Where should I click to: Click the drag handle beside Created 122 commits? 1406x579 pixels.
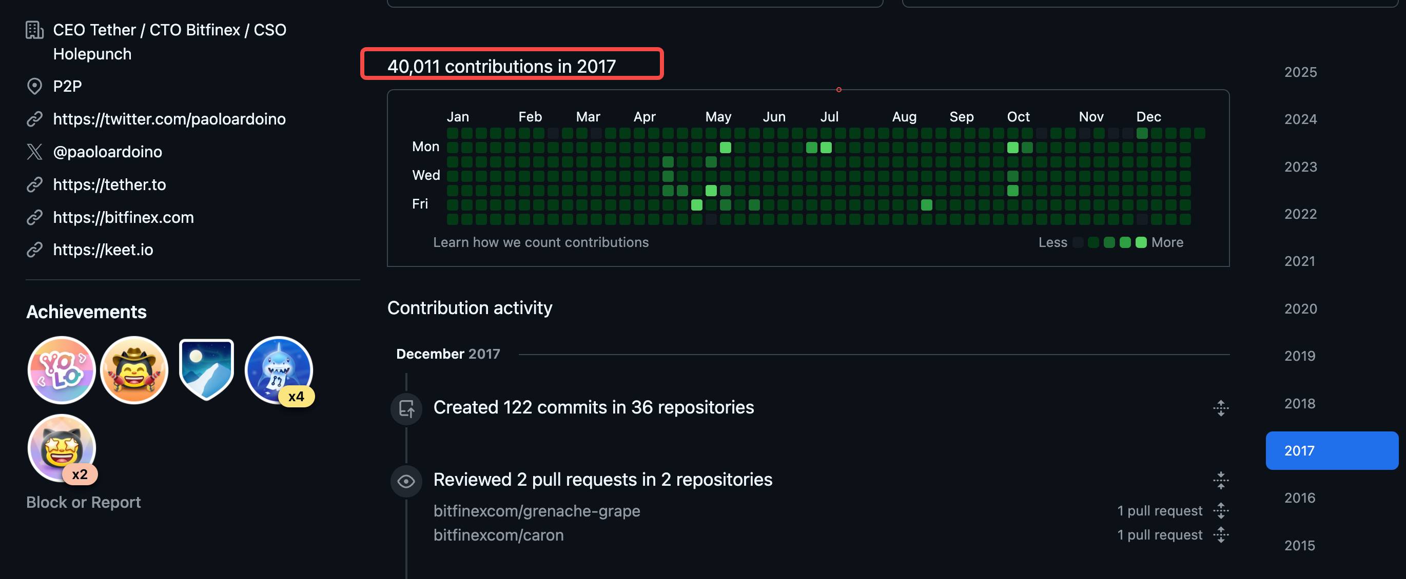(x=1221, y=408)
